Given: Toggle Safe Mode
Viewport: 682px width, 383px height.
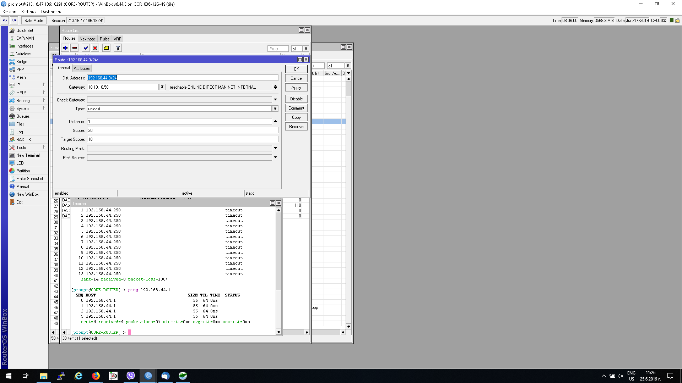Looking at the screenshot, I should [x=34, y=21].
